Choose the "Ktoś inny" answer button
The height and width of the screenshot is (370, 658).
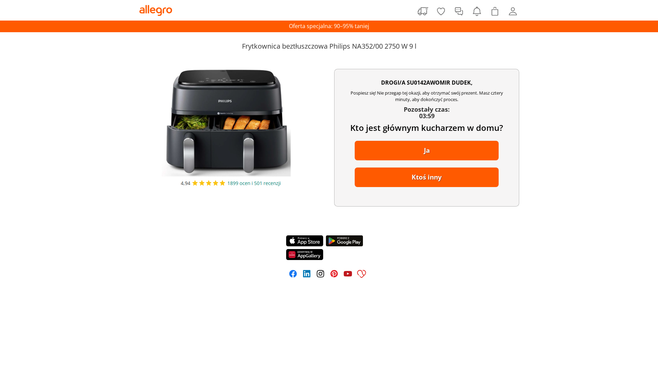pyautogui.click(x=427, y=177)
